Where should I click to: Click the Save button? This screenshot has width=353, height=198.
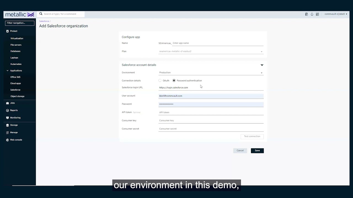(x=257, y=150)
